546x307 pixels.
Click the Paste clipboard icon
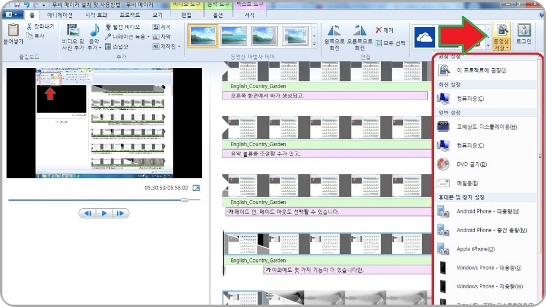click(x=13, y=30)
